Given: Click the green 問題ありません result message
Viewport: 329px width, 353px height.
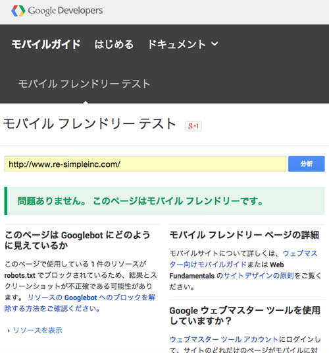Looking at the screenshot, I should point(164,201).
